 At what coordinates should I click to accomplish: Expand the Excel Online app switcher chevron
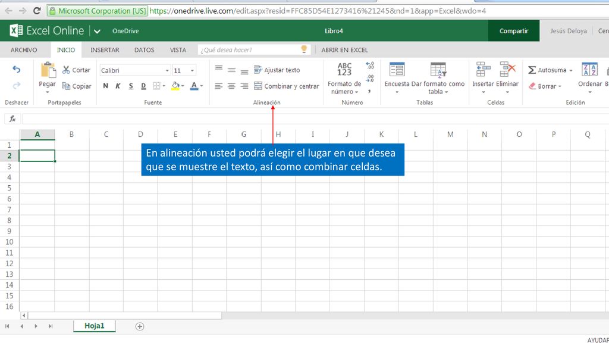point(97,31)
